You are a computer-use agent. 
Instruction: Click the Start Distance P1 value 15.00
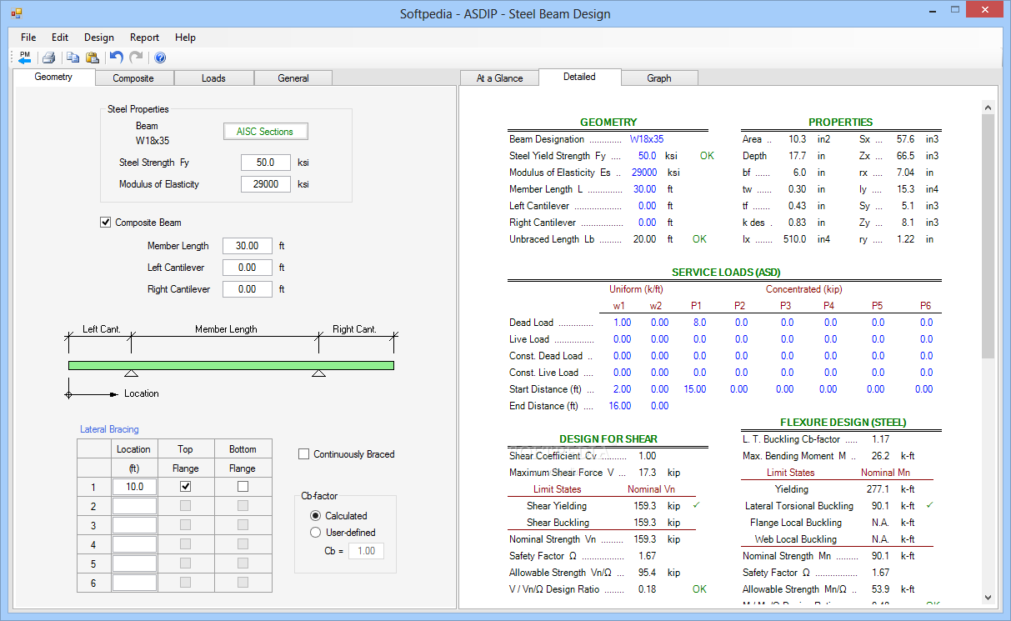[695, 389]
